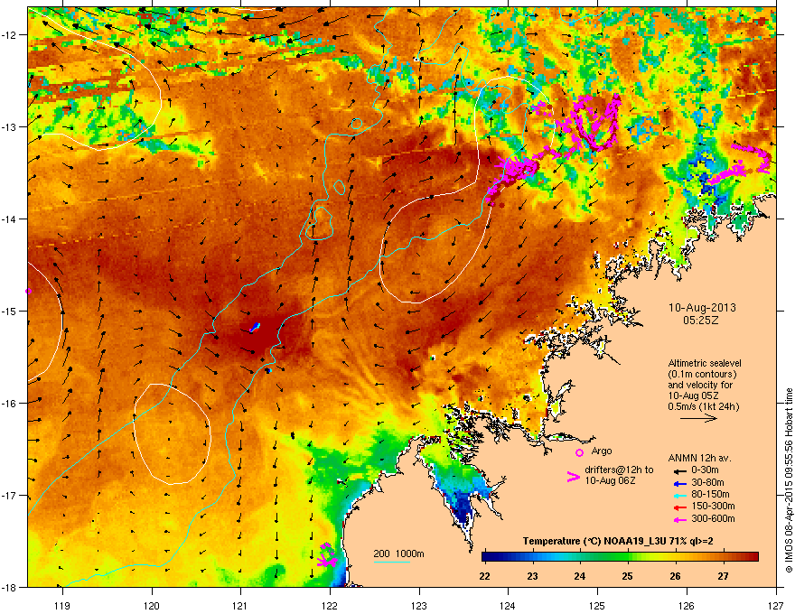Click the longitude axis label 119
This screenshot has height=614, width=795.
(62, 605)
